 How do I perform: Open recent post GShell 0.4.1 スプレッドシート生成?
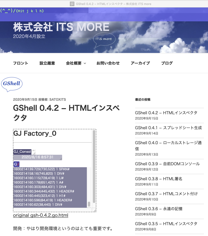(168, 128)
